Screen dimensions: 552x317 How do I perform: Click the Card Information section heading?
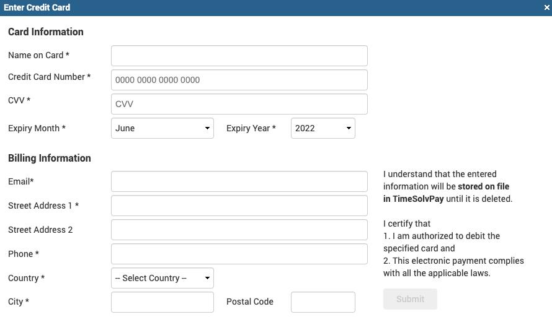click(46, 32)
